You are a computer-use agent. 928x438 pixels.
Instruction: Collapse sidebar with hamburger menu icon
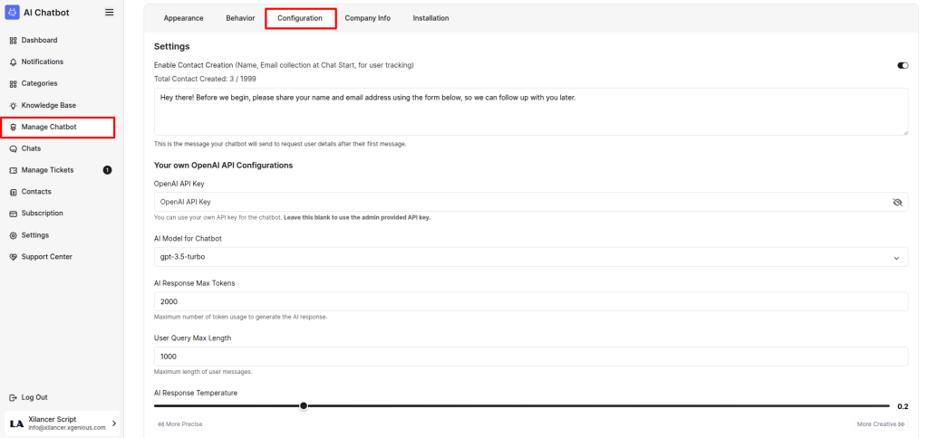109,13
